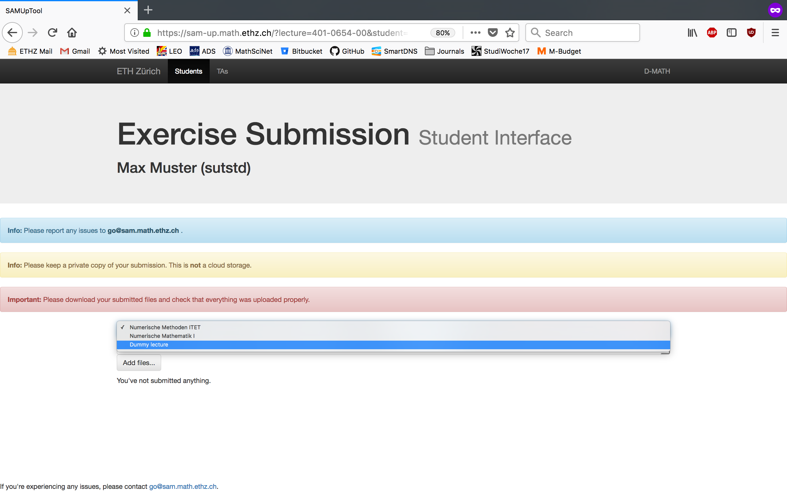Switch to the Students nav tab

189,71
